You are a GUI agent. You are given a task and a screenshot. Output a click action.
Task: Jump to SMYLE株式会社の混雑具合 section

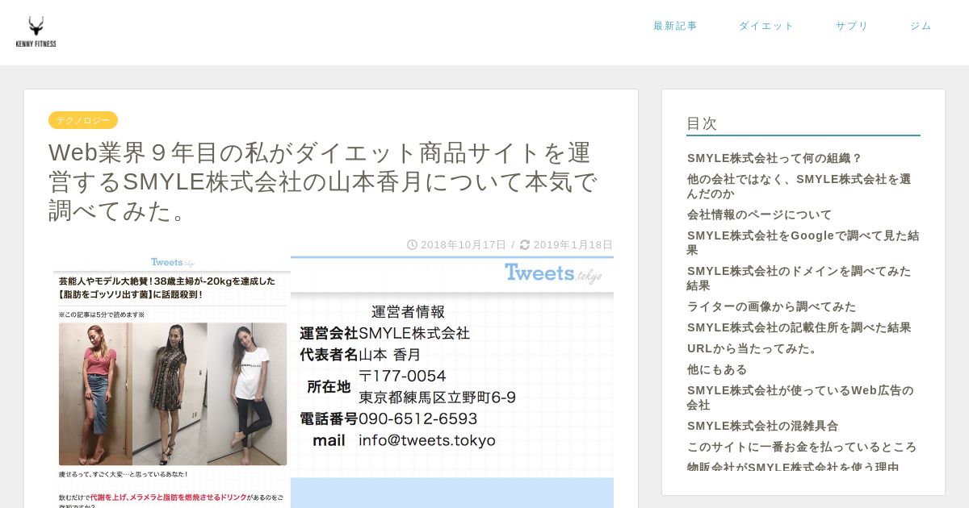coord(762,426)
